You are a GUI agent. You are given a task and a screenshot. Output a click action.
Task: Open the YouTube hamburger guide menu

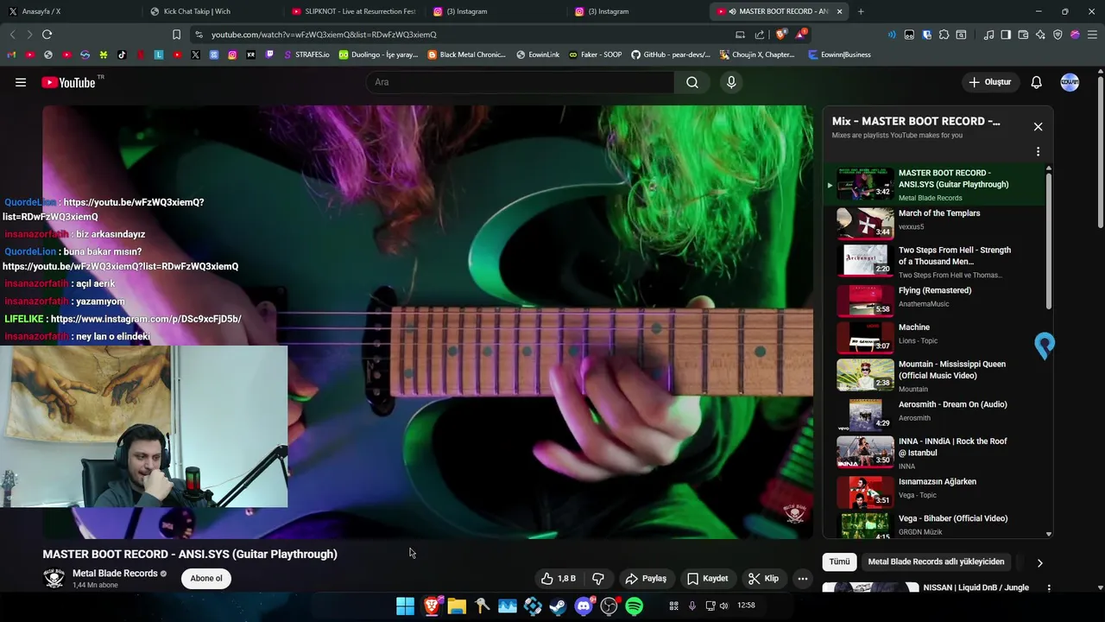[x=21, y=82]
